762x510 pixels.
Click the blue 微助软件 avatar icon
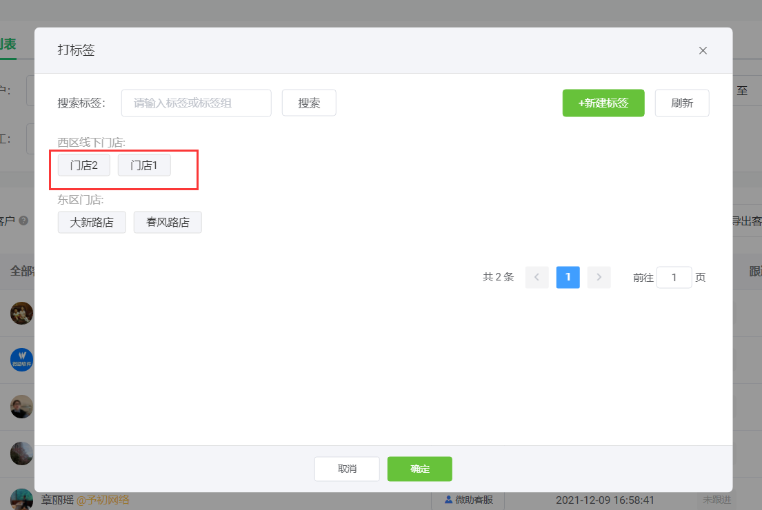(x=21, y=360)
